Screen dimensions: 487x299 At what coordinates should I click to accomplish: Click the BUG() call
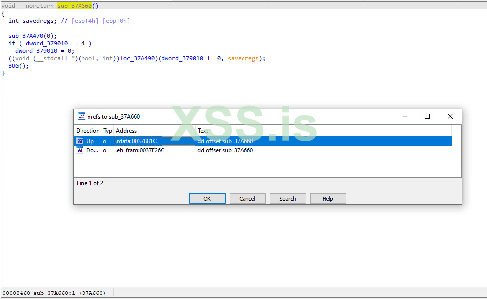tap(19, 66)
